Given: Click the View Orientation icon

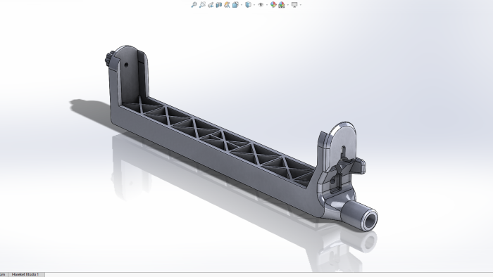Looking at the screenshot, I should coord(235,5).
